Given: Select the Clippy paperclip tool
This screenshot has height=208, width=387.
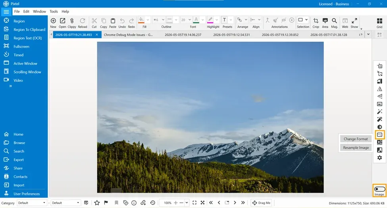Looking at the screenshot, I should click(72, 21).
